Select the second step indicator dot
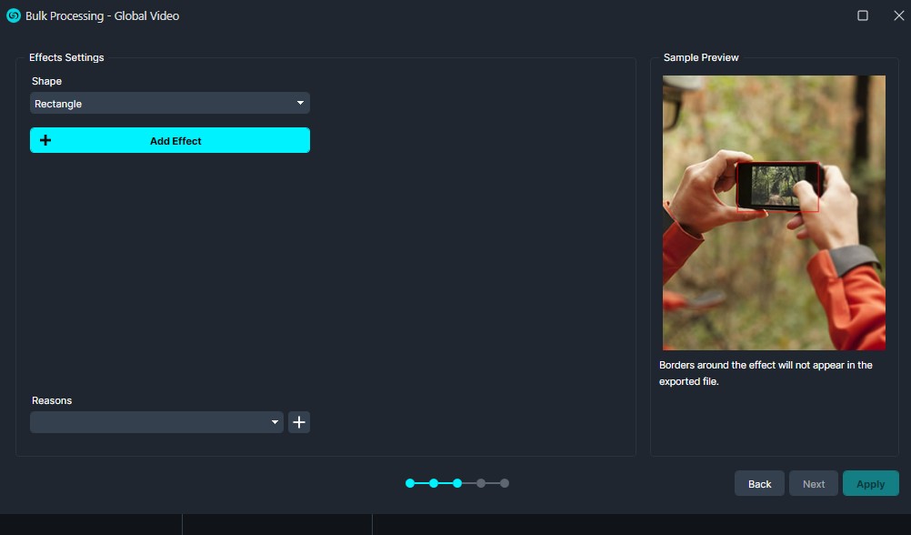The height and width of the screenshot is (535, 911). tap(434, 483)
